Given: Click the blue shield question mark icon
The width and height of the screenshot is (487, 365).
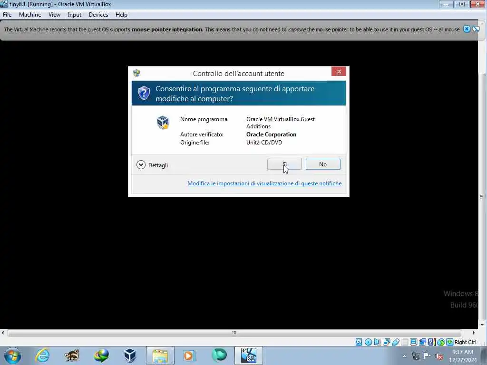Looking at the screenshot, I should tap(144, 93).
